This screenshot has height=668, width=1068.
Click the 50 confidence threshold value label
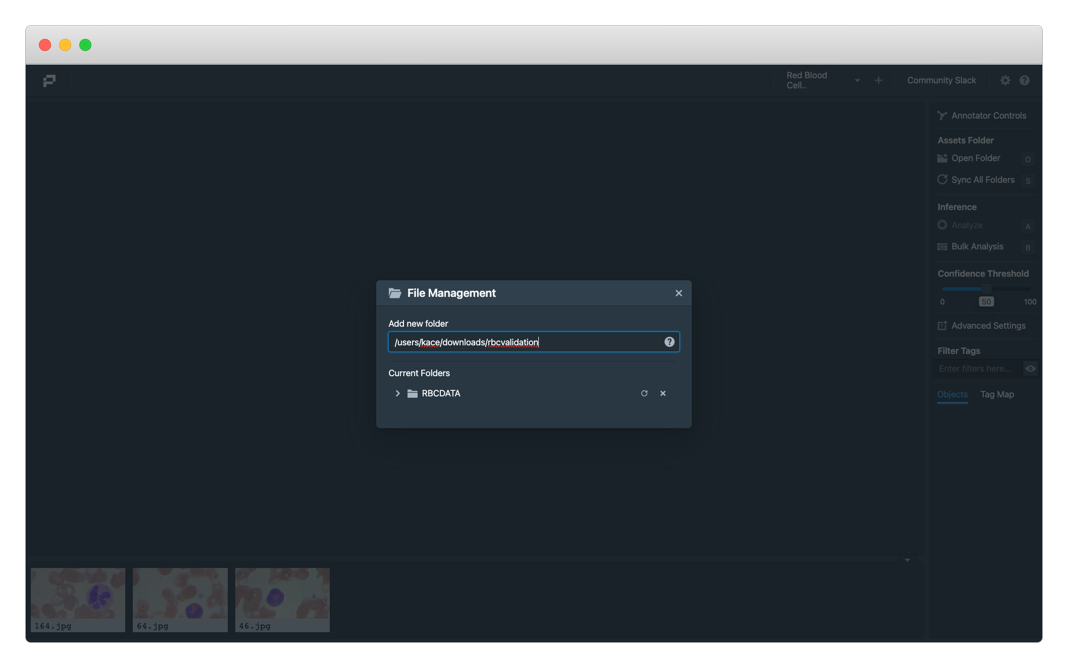986,302
